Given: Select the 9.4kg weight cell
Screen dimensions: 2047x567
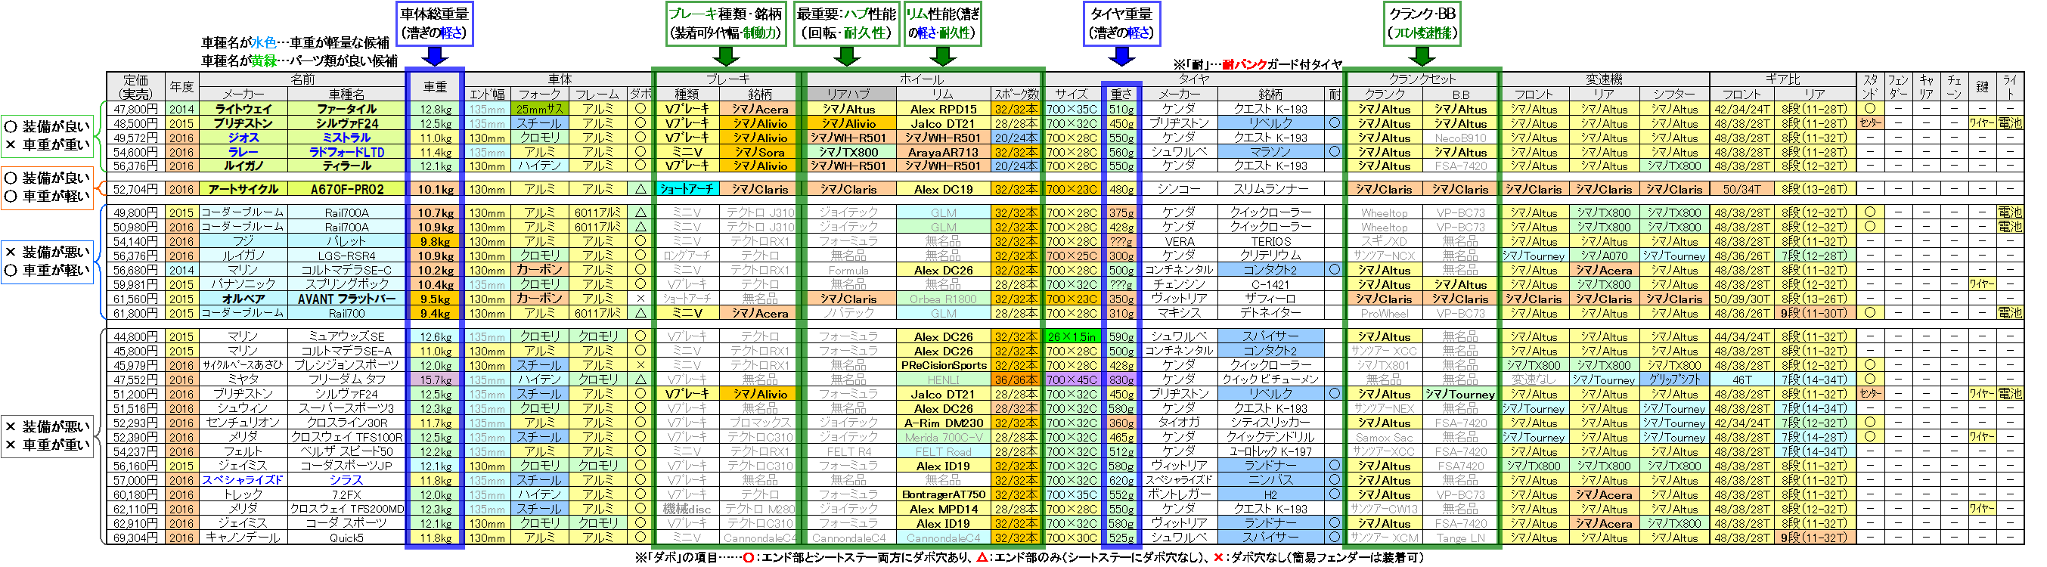Looking at the screenshot, I should tap(436, 313).
